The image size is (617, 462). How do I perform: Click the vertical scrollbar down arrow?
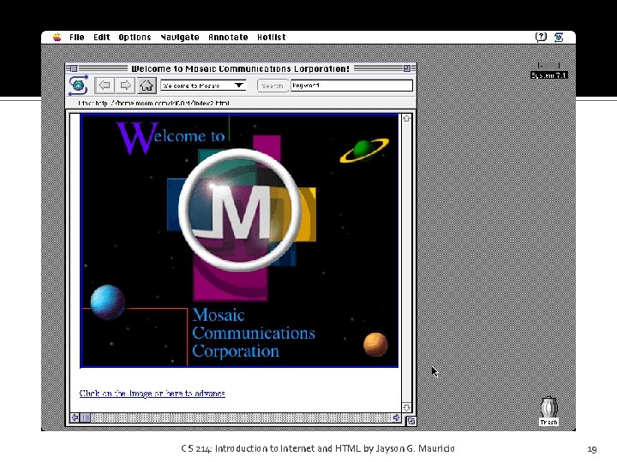pyautogui.click(x=406, y=407)
